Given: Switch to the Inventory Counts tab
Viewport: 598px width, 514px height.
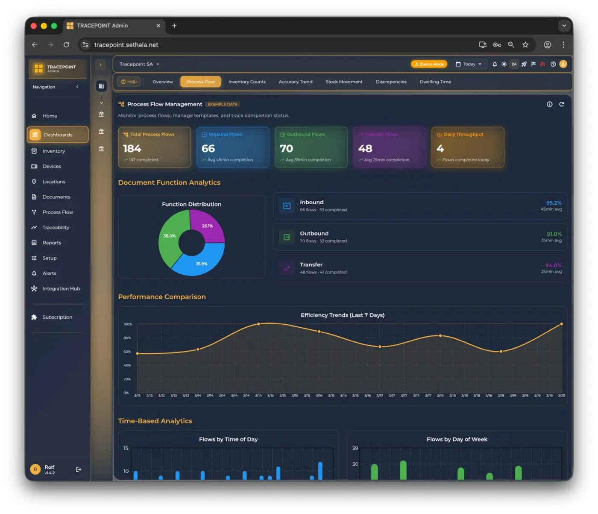Looking at the screenshot, I should pos(247,82).
